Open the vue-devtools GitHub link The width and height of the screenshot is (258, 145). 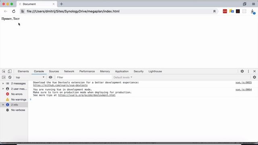(60, 85)
